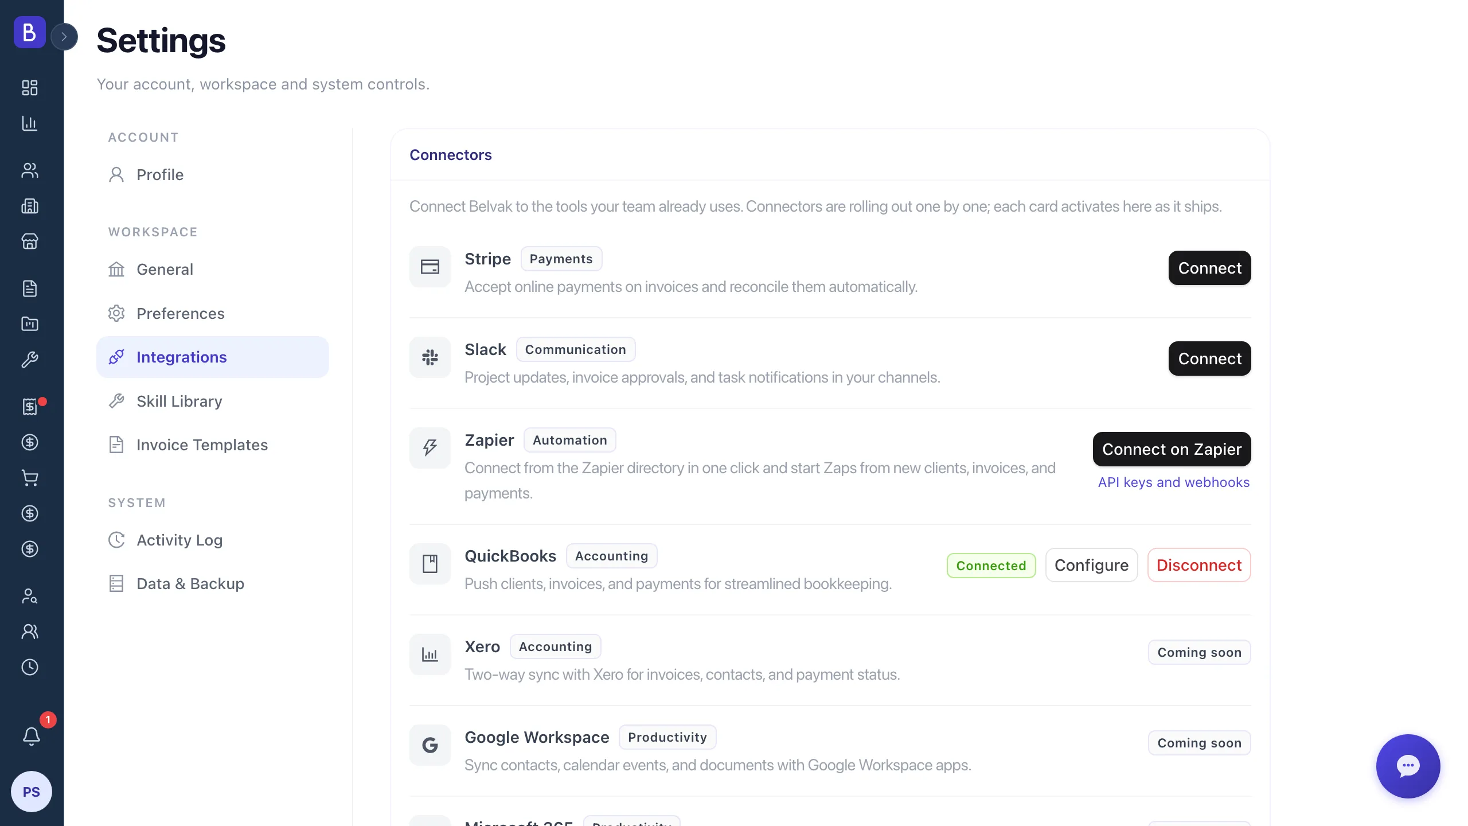Click the Productivity tag next to Google Workspace
This screenshot has width=1468, height=826.
tap(667, 737)
